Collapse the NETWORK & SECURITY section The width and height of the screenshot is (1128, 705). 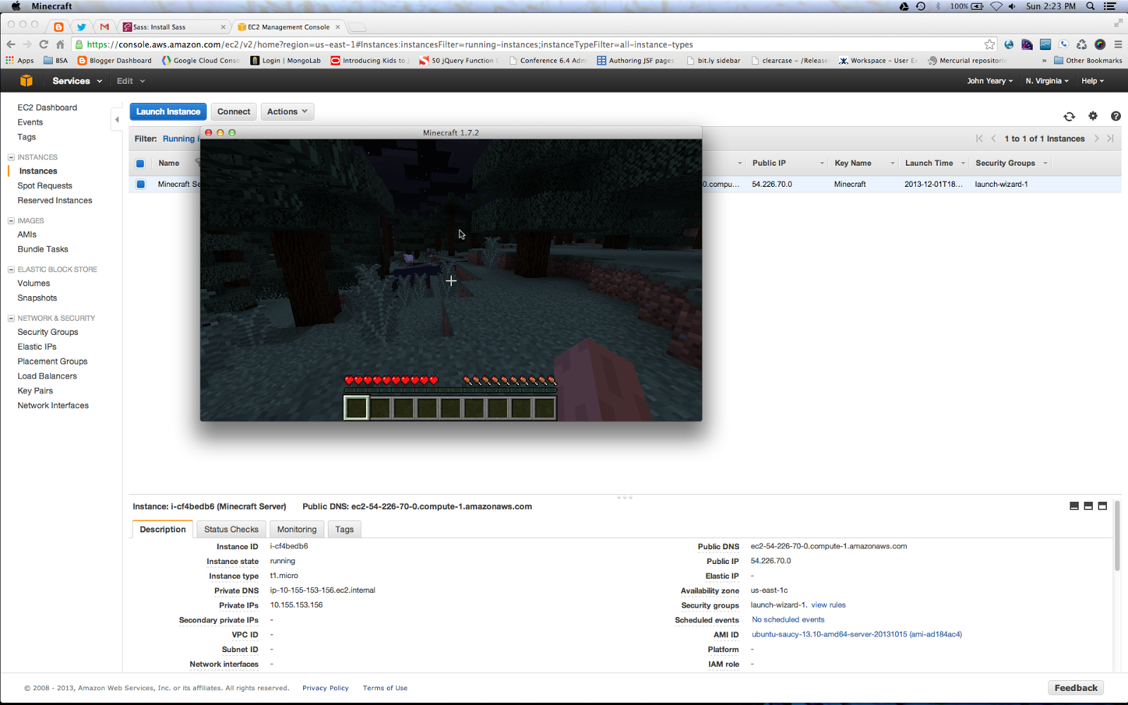(x=11, y=318)
